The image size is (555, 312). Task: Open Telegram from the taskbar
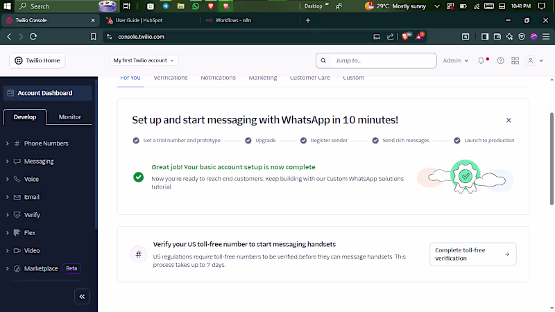click(165, 6)
